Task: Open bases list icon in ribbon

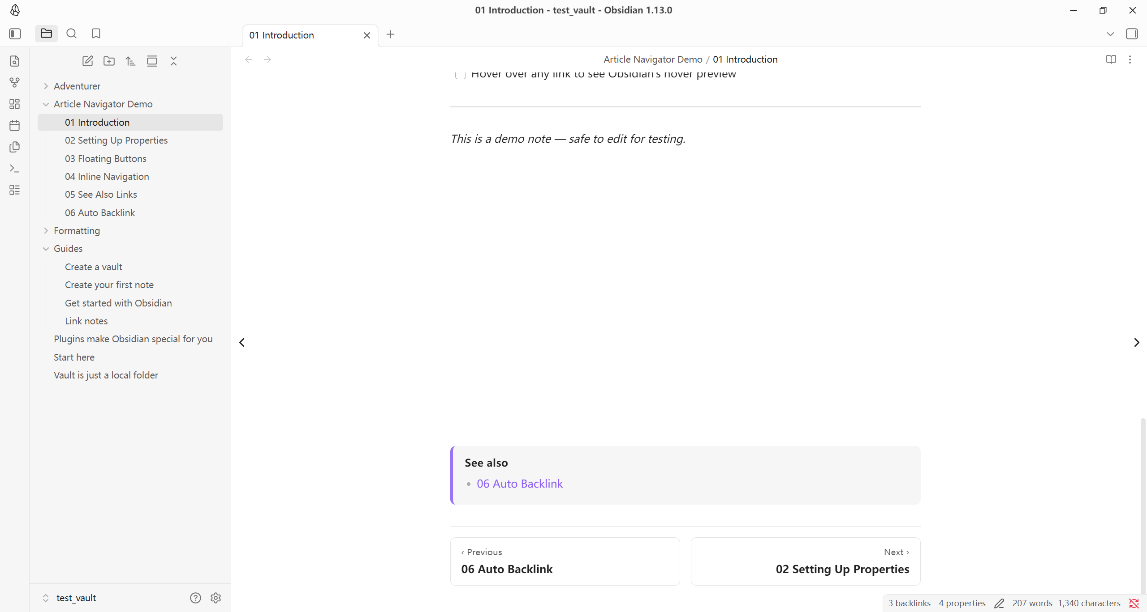Action: click(x=15, y=190)
